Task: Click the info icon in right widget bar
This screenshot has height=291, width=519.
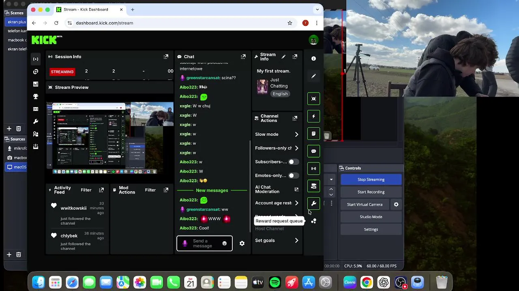Action: [x=313, y=59]
